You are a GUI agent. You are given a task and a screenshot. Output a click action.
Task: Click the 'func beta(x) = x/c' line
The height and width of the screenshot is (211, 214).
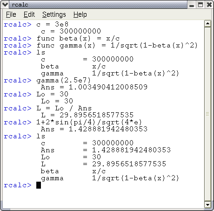tap(78, 38)
